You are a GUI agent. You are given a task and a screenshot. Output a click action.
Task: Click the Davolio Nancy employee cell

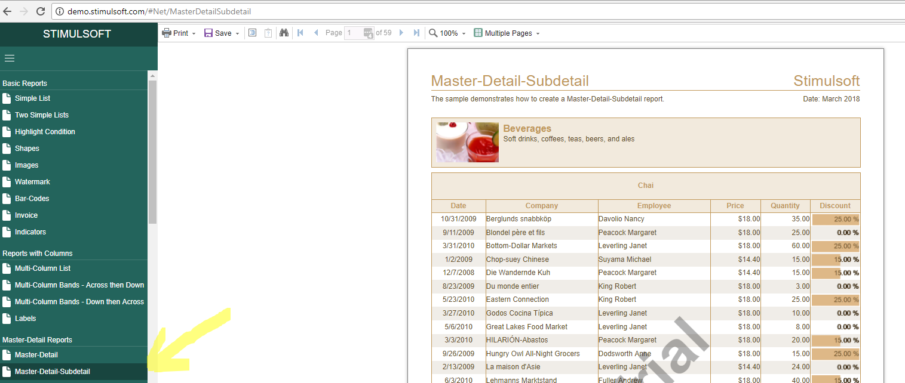(654, 219)
